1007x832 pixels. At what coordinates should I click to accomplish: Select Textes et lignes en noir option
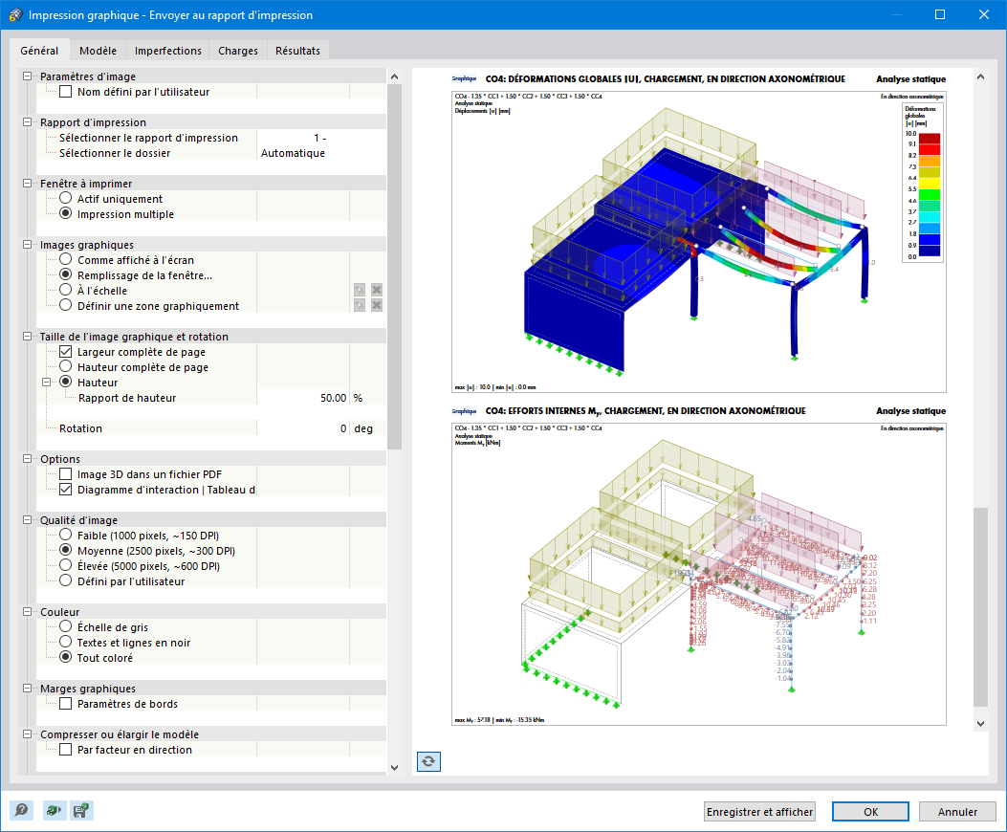coord(65,642)
